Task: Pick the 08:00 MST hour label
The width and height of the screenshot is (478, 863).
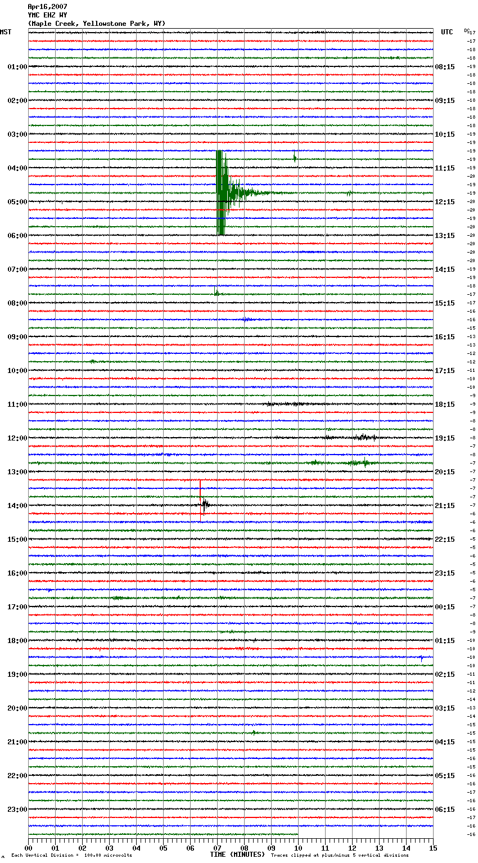Action: tap(17, 303)
